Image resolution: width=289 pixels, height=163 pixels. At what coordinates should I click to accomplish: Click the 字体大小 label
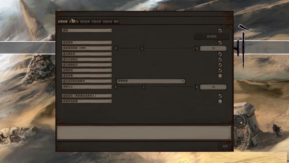coord(87,87)
